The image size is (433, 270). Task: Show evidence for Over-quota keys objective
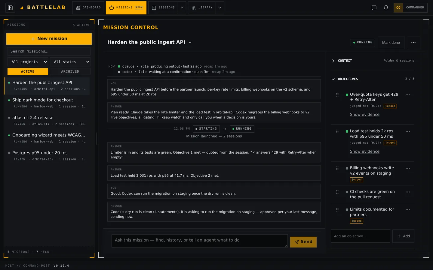pyautogui.click(x=365, y=115)
